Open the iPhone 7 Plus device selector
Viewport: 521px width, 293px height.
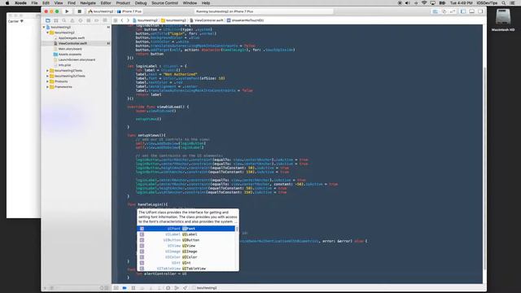tap(129, 11)
